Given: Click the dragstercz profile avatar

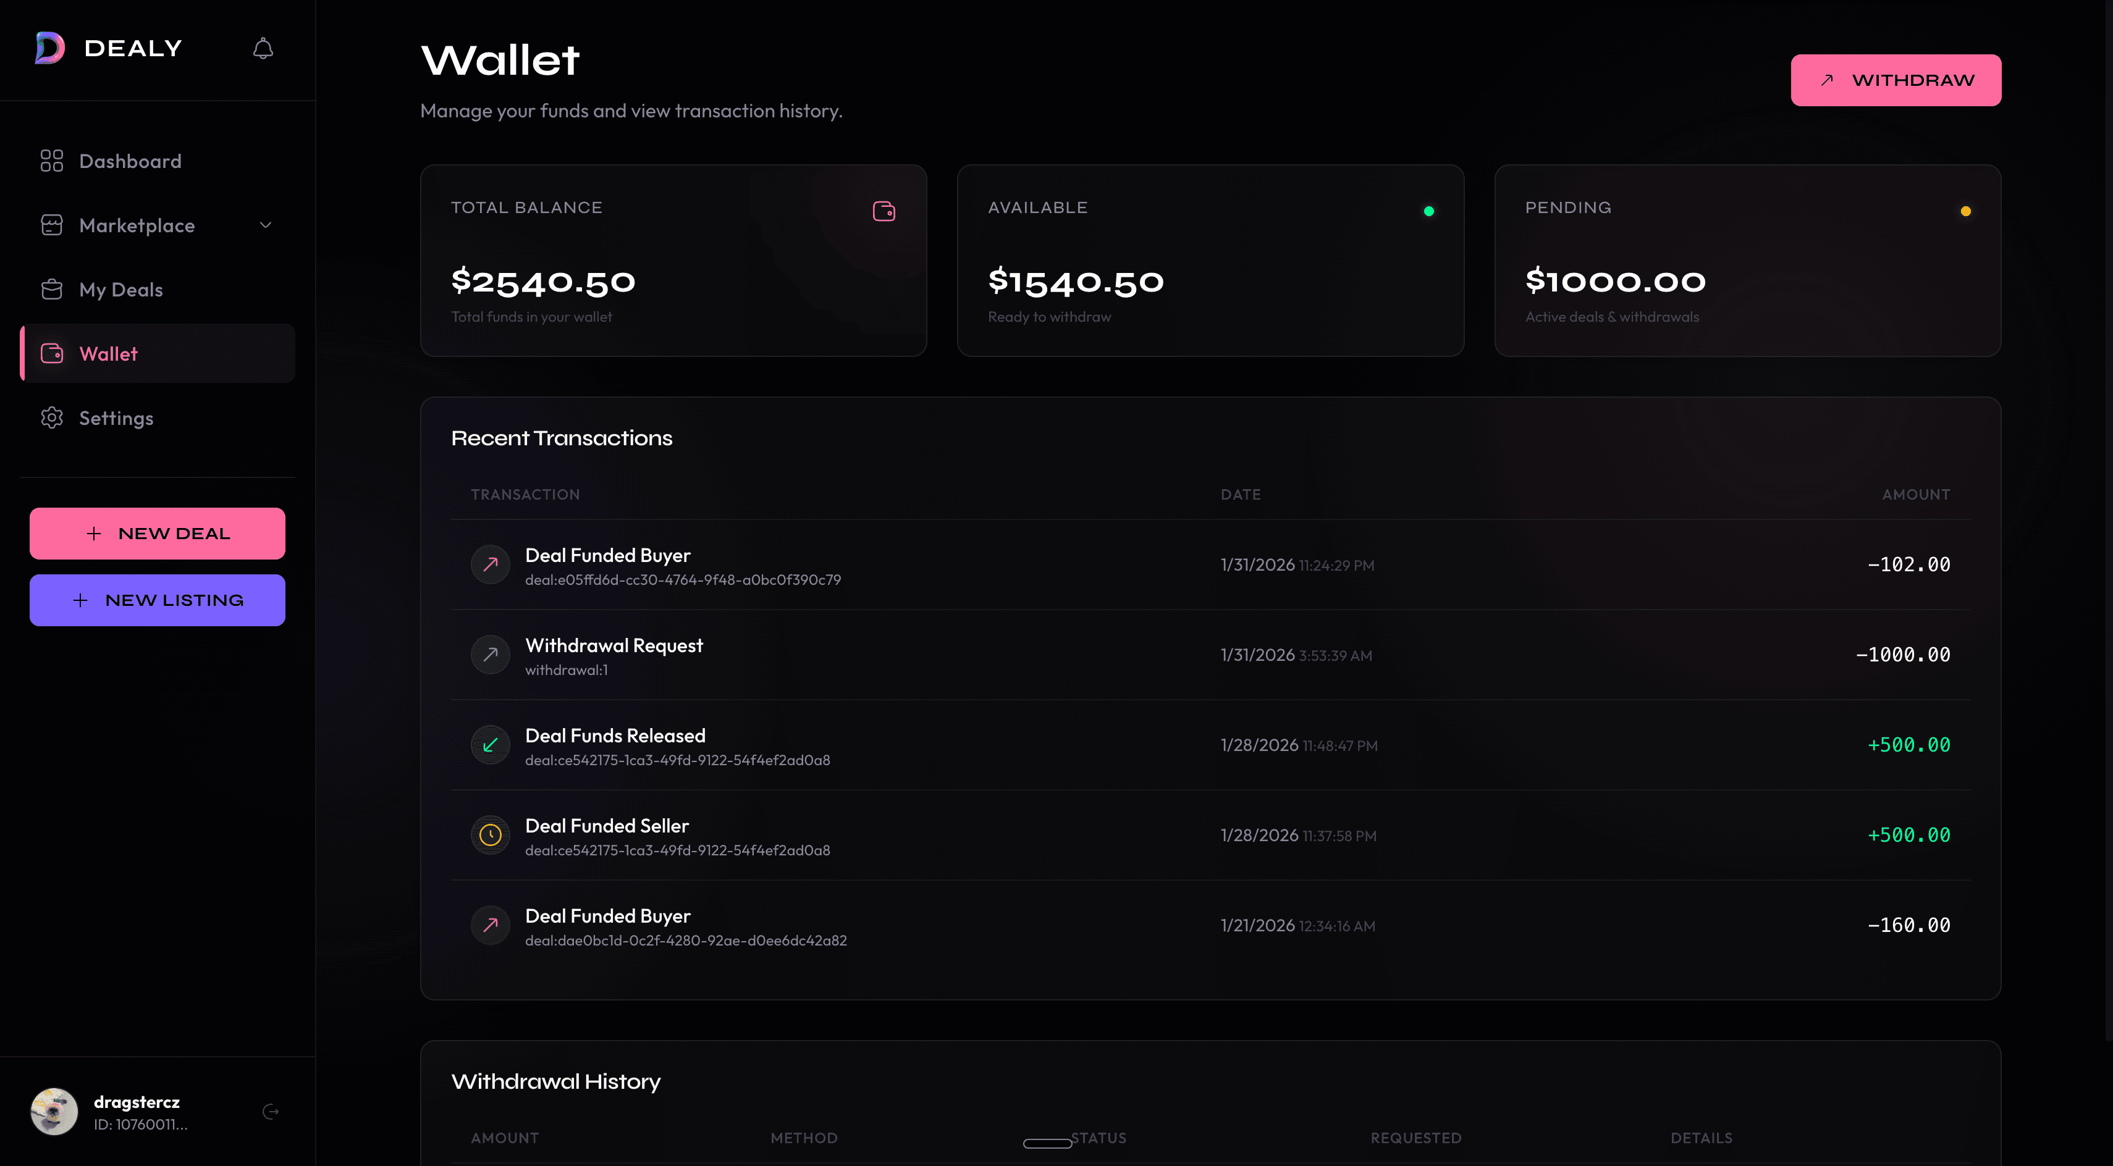Looking at the screenshot, I should (54, 1111).
